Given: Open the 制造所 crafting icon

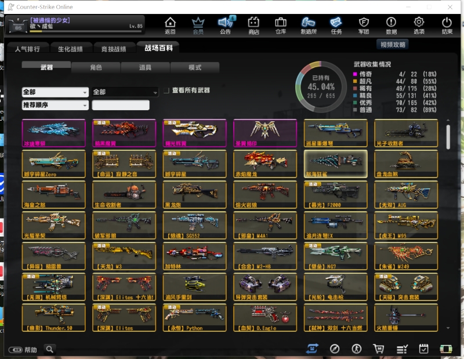Looking at the screenshot, I should tap(309, 26).
